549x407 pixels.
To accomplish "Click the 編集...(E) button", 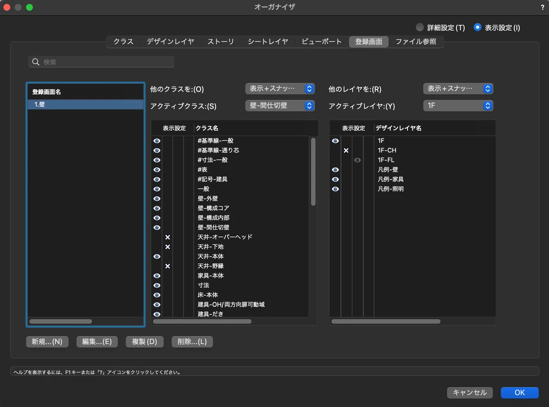I will [x=97, y=342].
